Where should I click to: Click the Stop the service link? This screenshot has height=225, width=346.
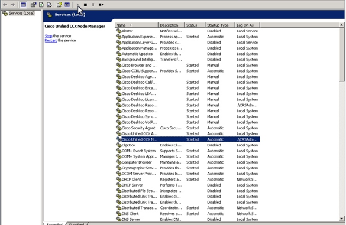48,35
